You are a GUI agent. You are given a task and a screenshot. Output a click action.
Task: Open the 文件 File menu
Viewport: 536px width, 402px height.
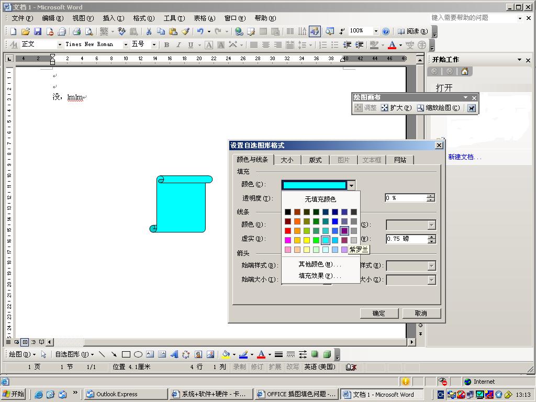[22, 18]
